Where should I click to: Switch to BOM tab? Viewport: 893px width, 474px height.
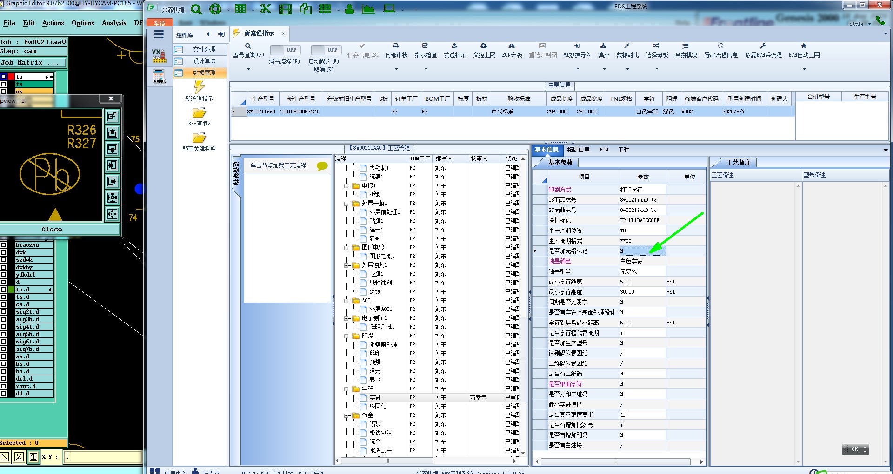click(604, 150)
